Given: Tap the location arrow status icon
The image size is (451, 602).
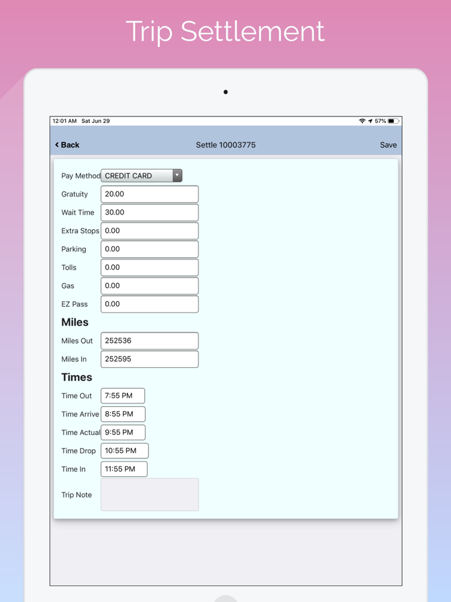Looking at the screenshot, I should (370, 121).
